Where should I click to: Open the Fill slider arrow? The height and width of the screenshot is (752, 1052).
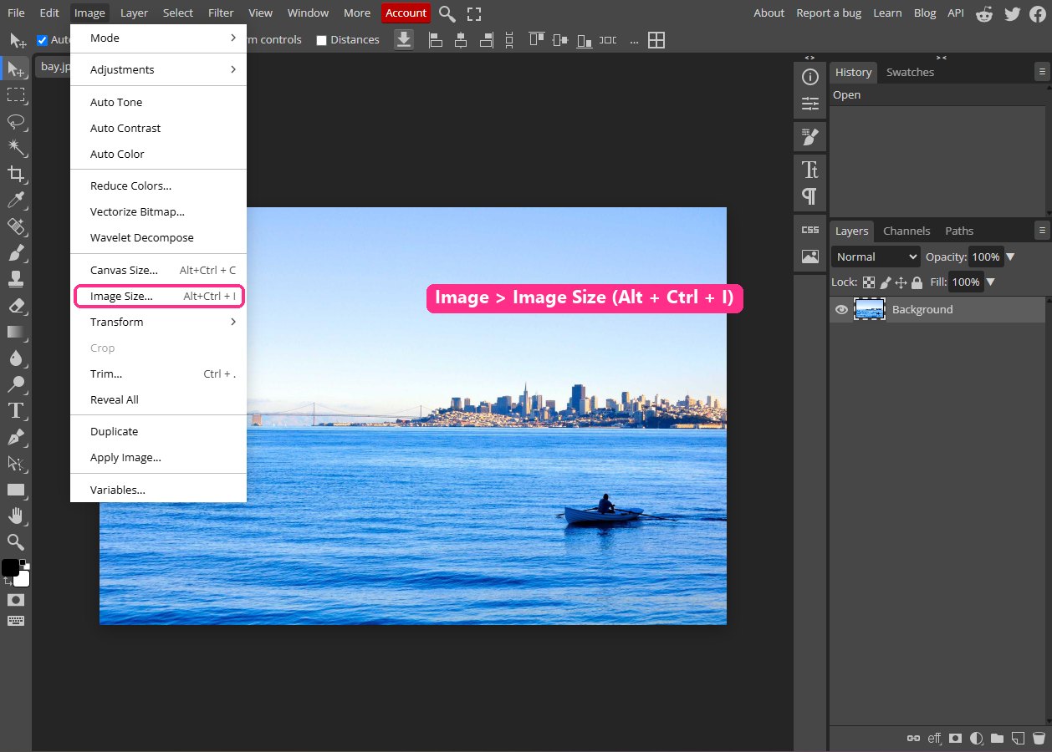click(x=990, y=282)
